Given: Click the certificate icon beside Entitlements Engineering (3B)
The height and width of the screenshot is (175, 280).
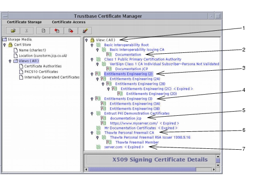Looking at the screenshot, I should pos(103,108).
